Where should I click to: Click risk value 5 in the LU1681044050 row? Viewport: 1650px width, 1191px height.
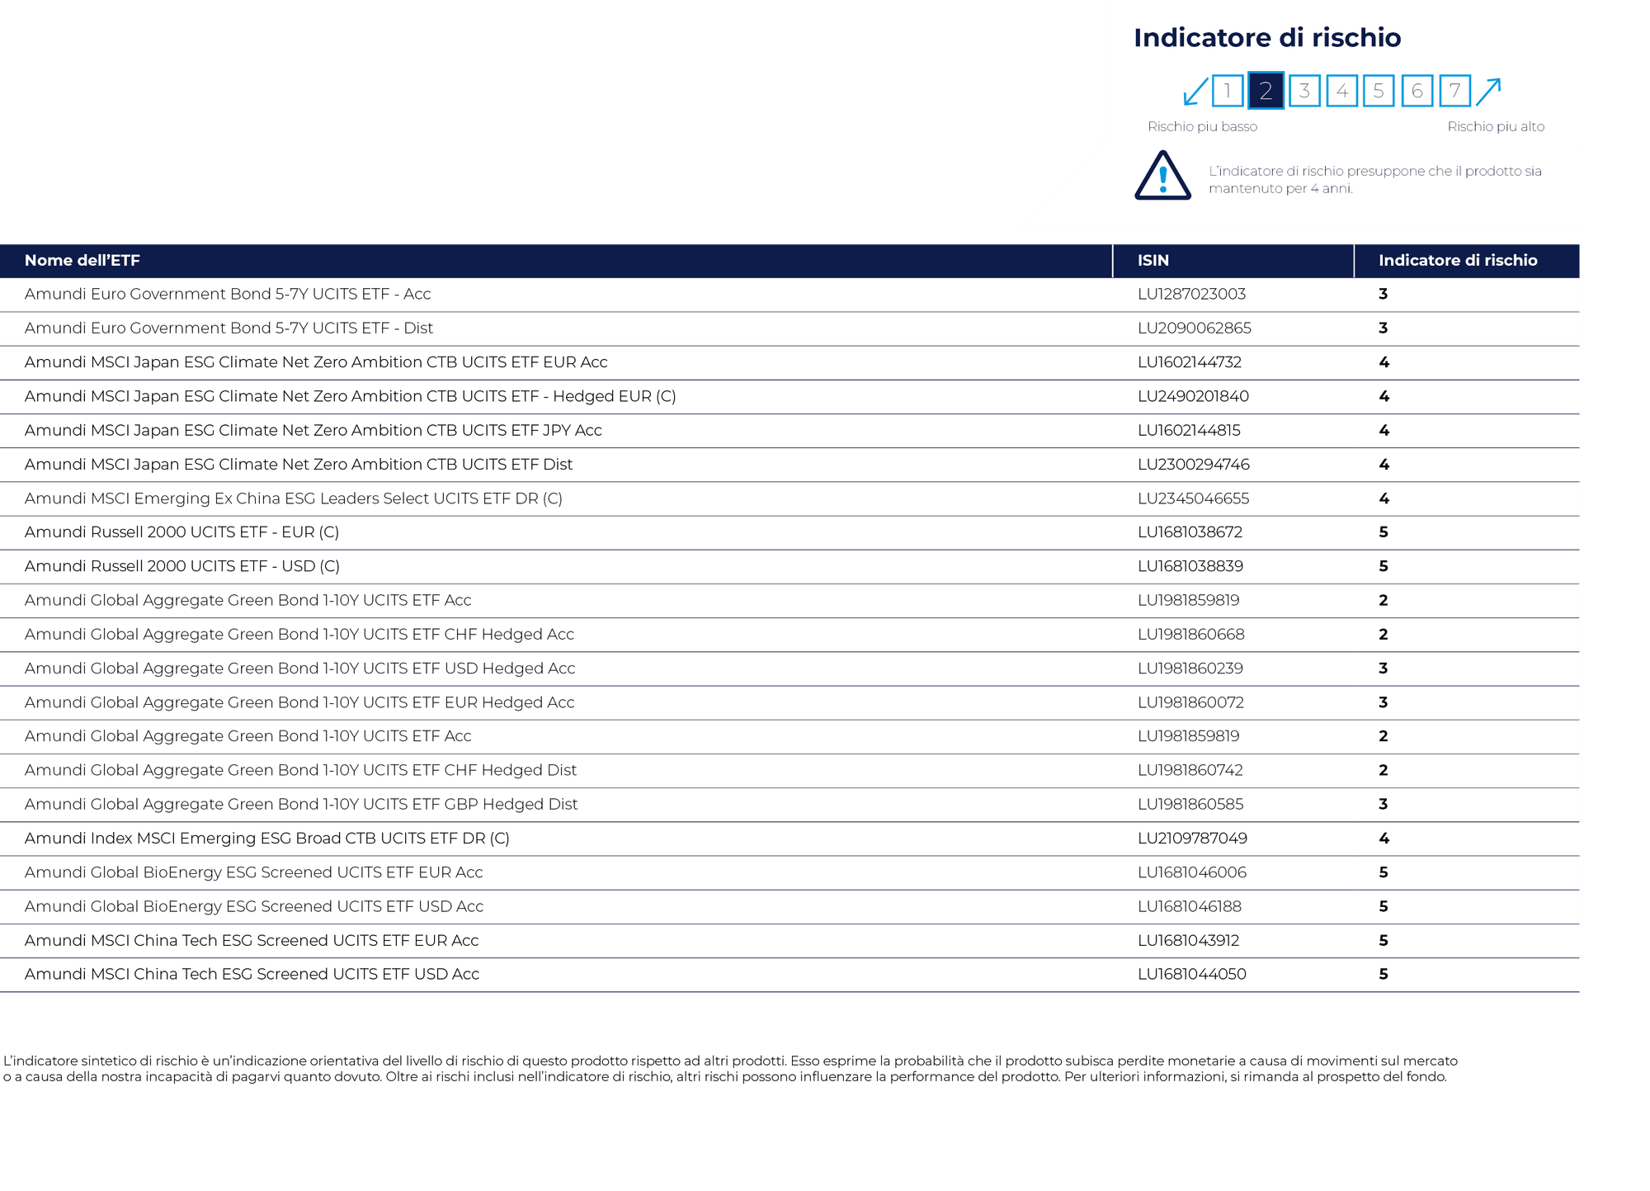point(1384,974)
